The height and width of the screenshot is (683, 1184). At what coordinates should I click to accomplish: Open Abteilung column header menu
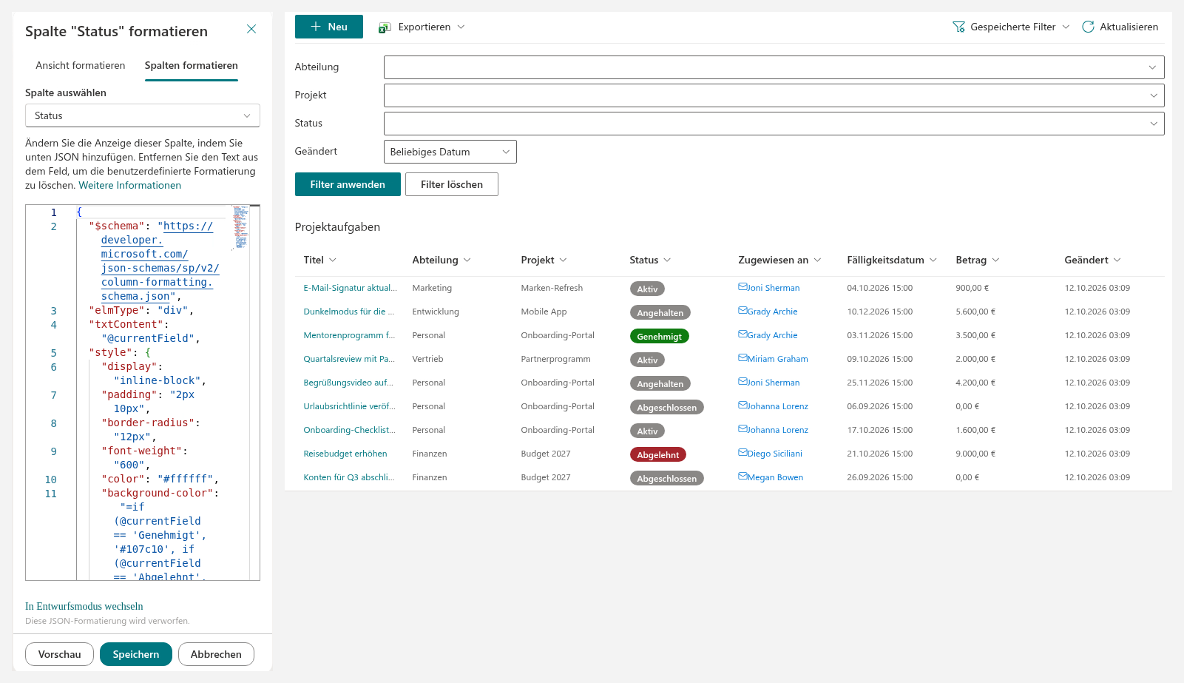442,260
